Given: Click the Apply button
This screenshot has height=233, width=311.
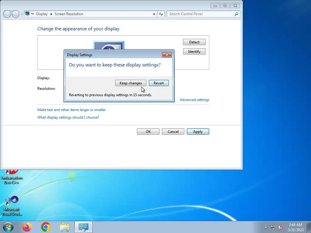Looking at the screenshot, I should (x=198, y=132).
